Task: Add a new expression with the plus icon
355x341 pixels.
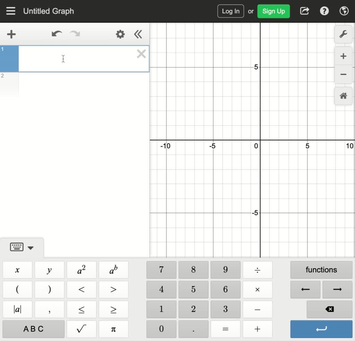Action: click(x=11, y=34)
